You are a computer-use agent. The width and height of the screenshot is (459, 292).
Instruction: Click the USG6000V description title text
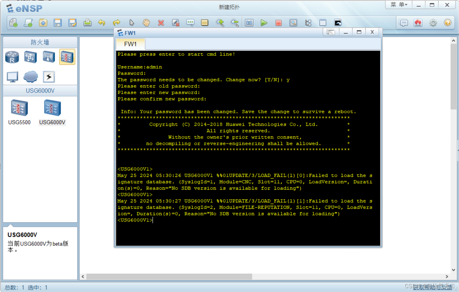22,235
